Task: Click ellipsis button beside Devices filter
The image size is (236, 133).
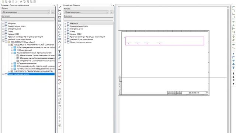Action: tap(111, 12)
